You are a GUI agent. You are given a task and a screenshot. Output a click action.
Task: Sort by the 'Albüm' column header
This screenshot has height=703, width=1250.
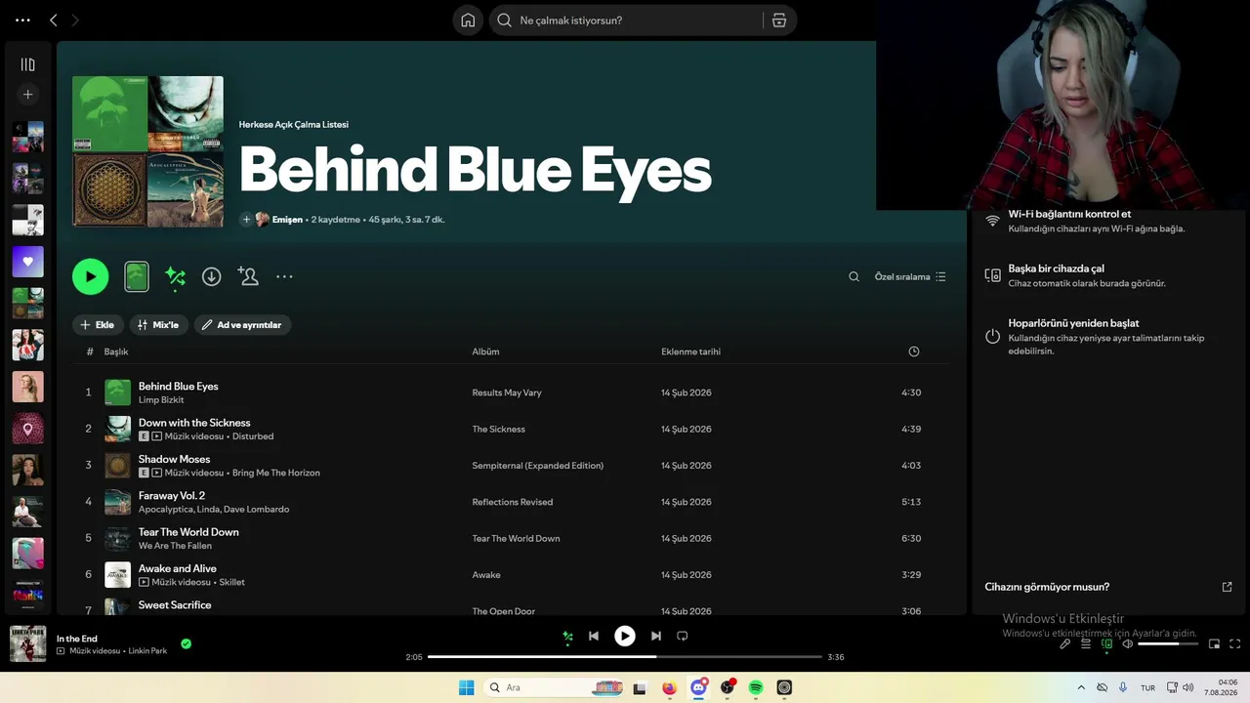coord(485,351)
